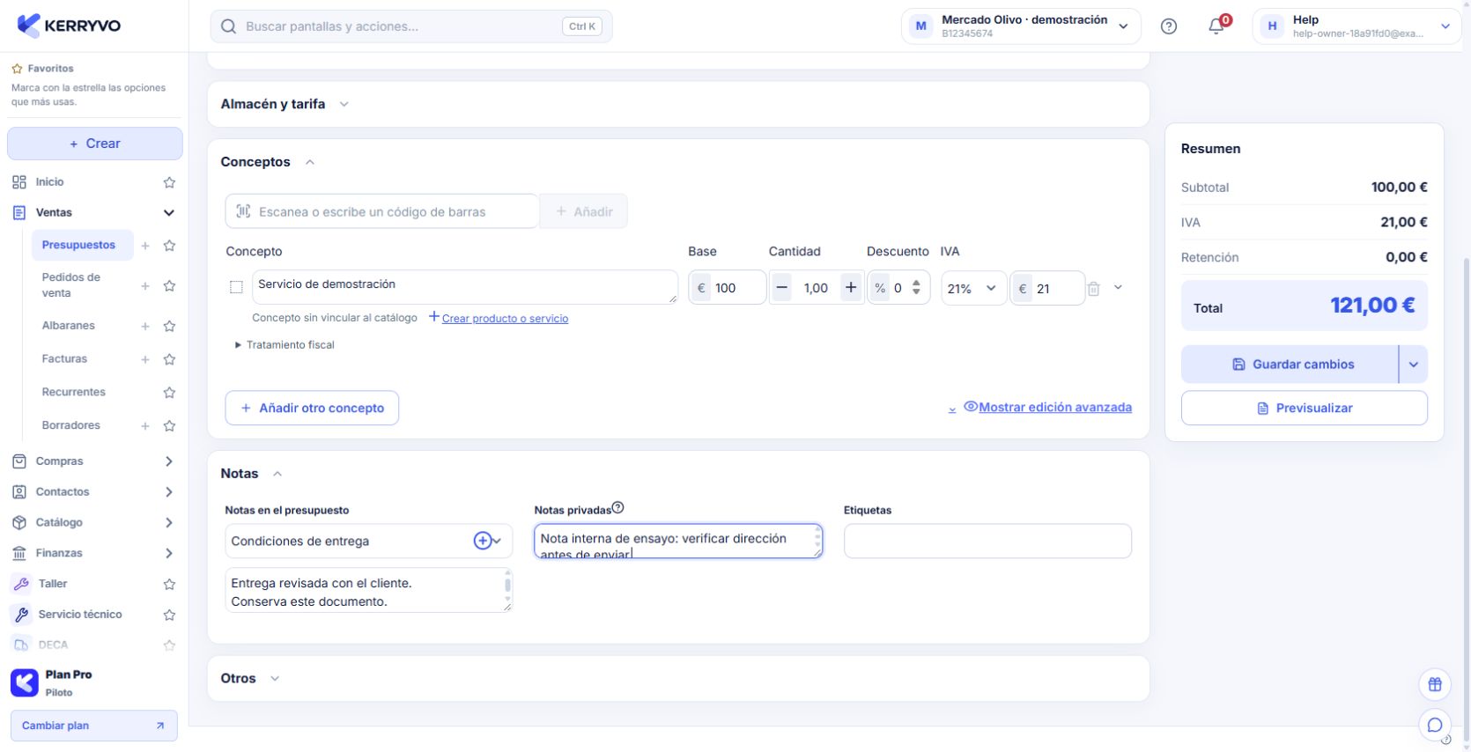Click Añadir otro concepto
This screenshot has width=1471, height=752.
(312, 409)
